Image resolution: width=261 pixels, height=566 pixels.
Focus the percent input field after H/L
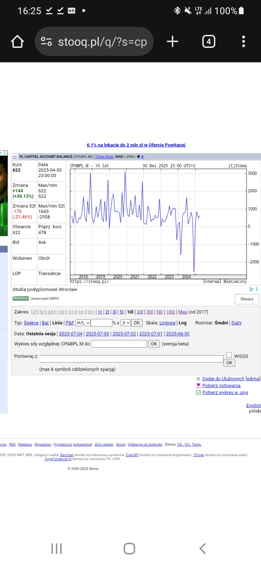click(101, 323)
